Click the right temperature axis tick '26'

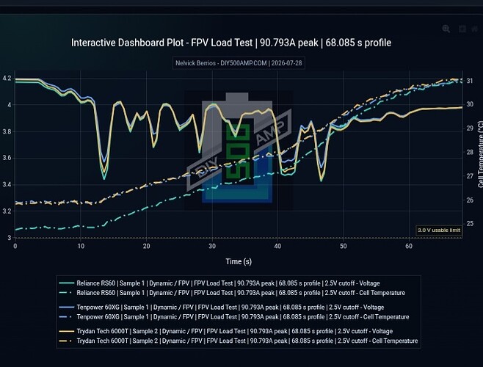(x=470, y=200)
